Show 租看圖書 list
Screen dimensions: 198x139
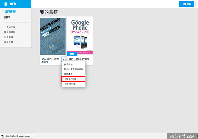point(8,37)
